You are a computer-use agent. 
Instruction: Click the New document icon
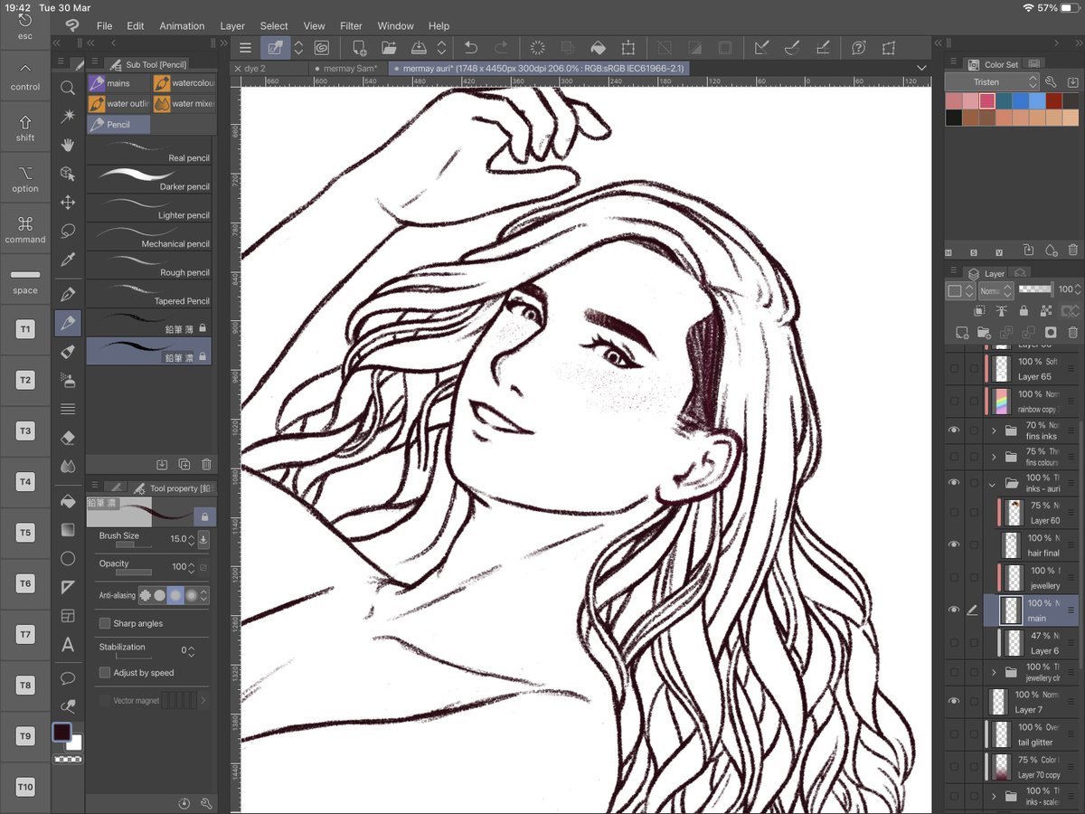(359, 48)
